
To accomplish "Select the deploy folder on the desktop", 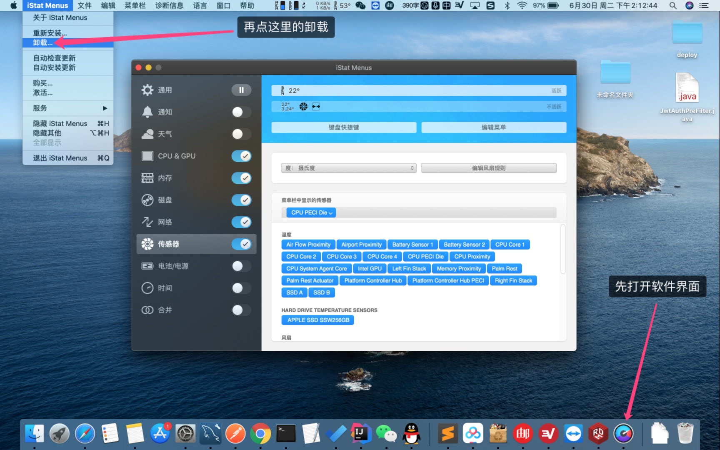I will point(687,39).
